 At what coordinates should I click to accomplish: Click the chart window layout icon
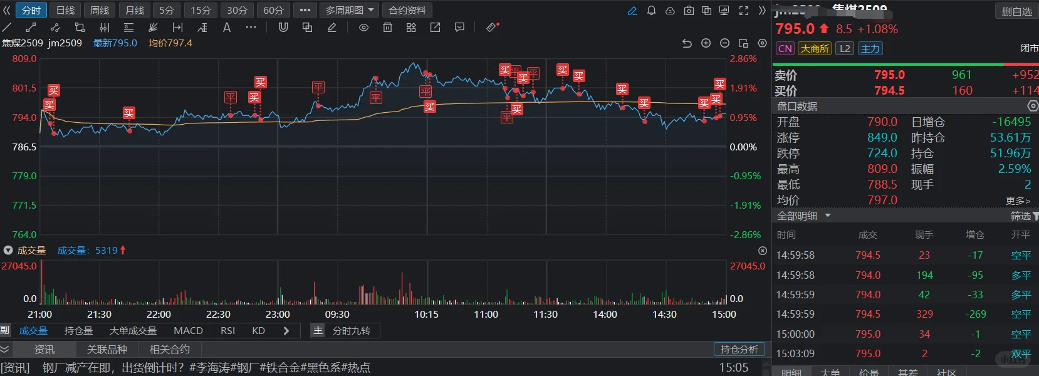(743, 43)
